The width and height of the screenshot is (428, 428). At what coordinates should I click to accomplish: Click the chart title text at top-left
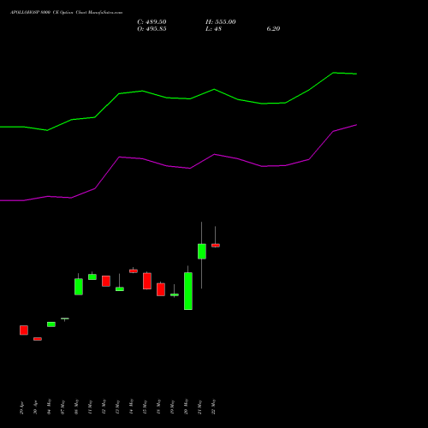pos(67,13)
